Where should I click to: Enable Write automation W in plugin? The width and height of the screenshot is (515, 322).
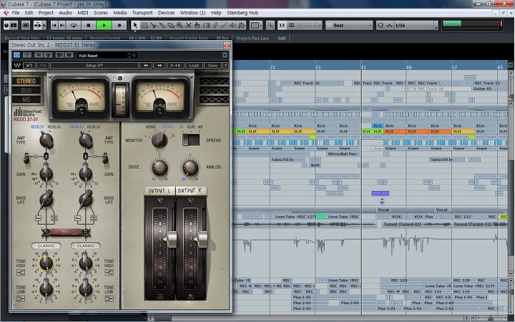(x=48, y=55)
